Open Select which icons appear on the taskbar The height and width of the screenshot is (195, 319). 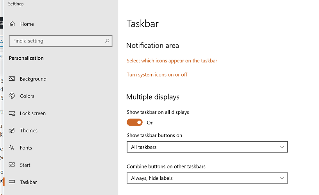pyautogui.click(x=172, y=61)
